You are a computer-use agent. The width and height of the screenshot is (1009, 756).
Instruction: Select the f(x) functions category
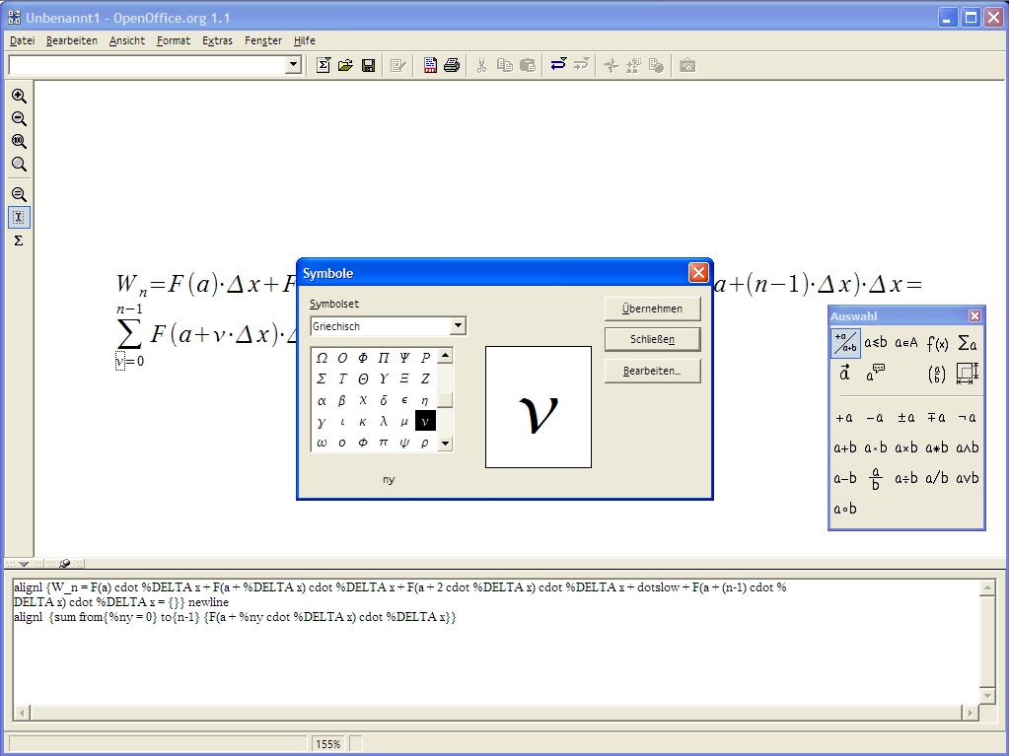(937, 343)
